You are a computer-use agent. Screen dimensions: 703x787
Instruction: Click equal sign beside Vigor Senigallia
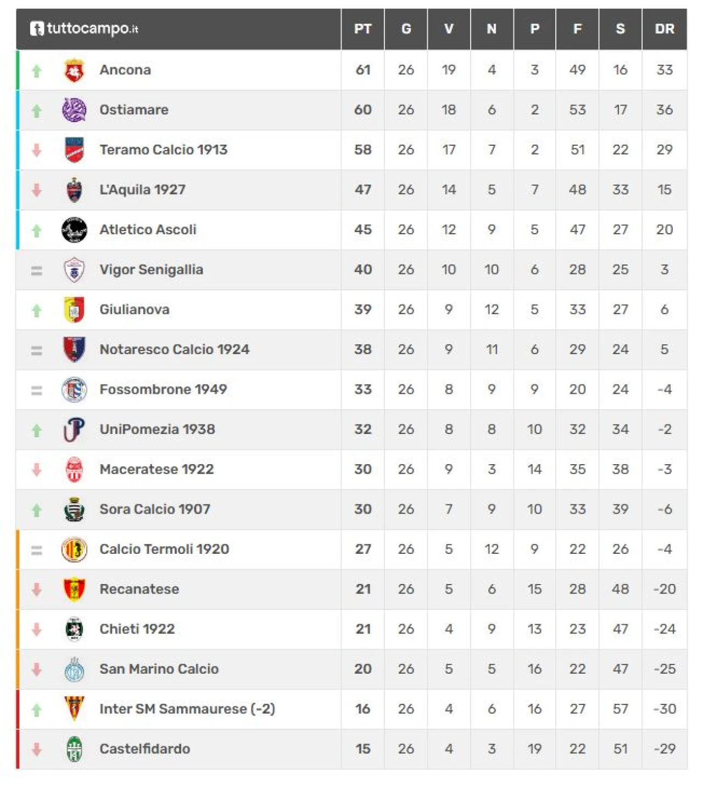pos(37,270)
